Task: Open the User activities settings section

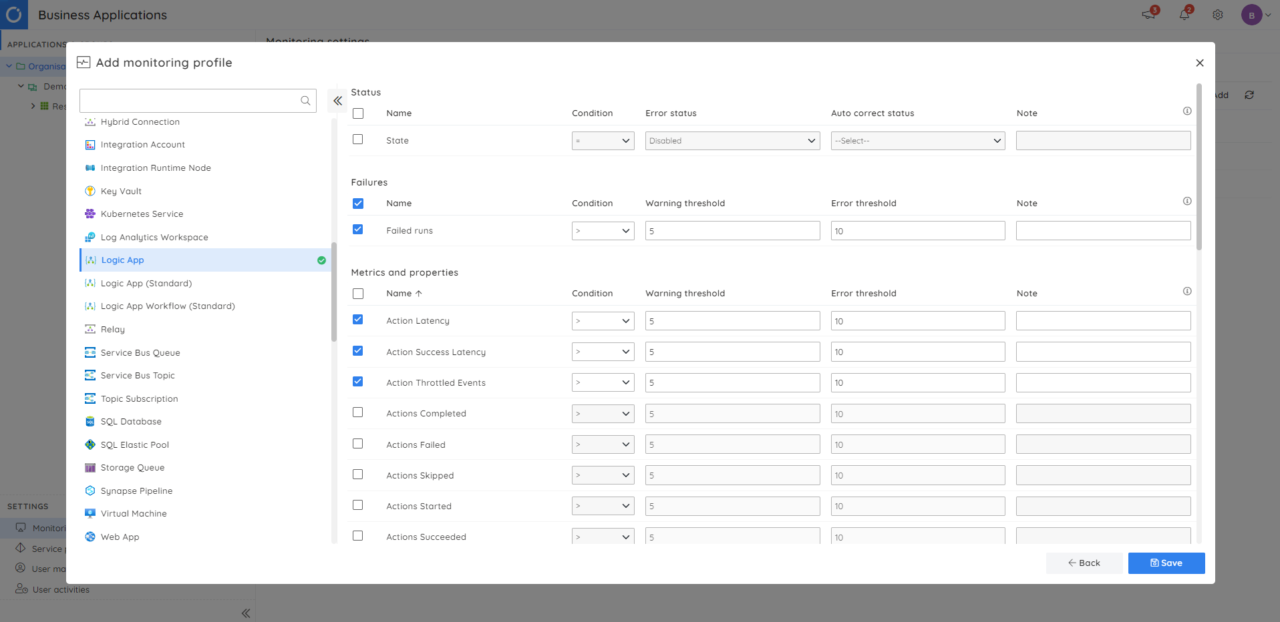Action: pos(61,589)
